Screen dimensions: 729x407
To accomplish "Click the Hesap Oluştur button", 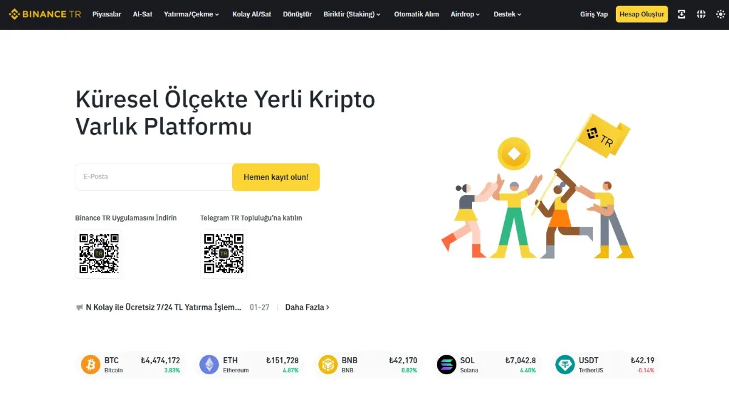I will [642, 13].
